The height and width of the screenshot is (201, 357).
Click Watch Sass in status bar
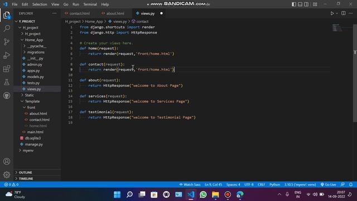[x=190, y=185]
